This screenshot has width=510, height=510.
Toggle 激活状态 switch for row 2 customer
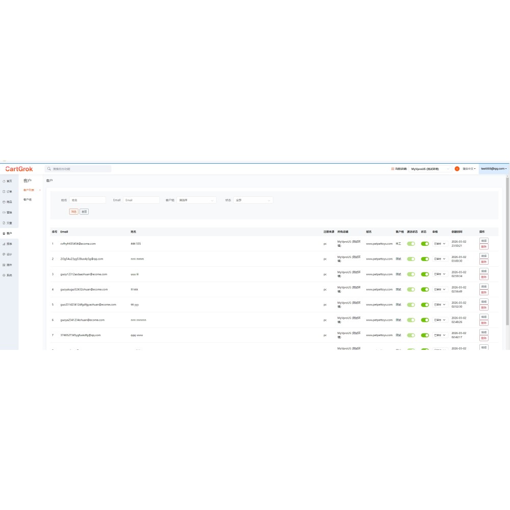[411, 259]
